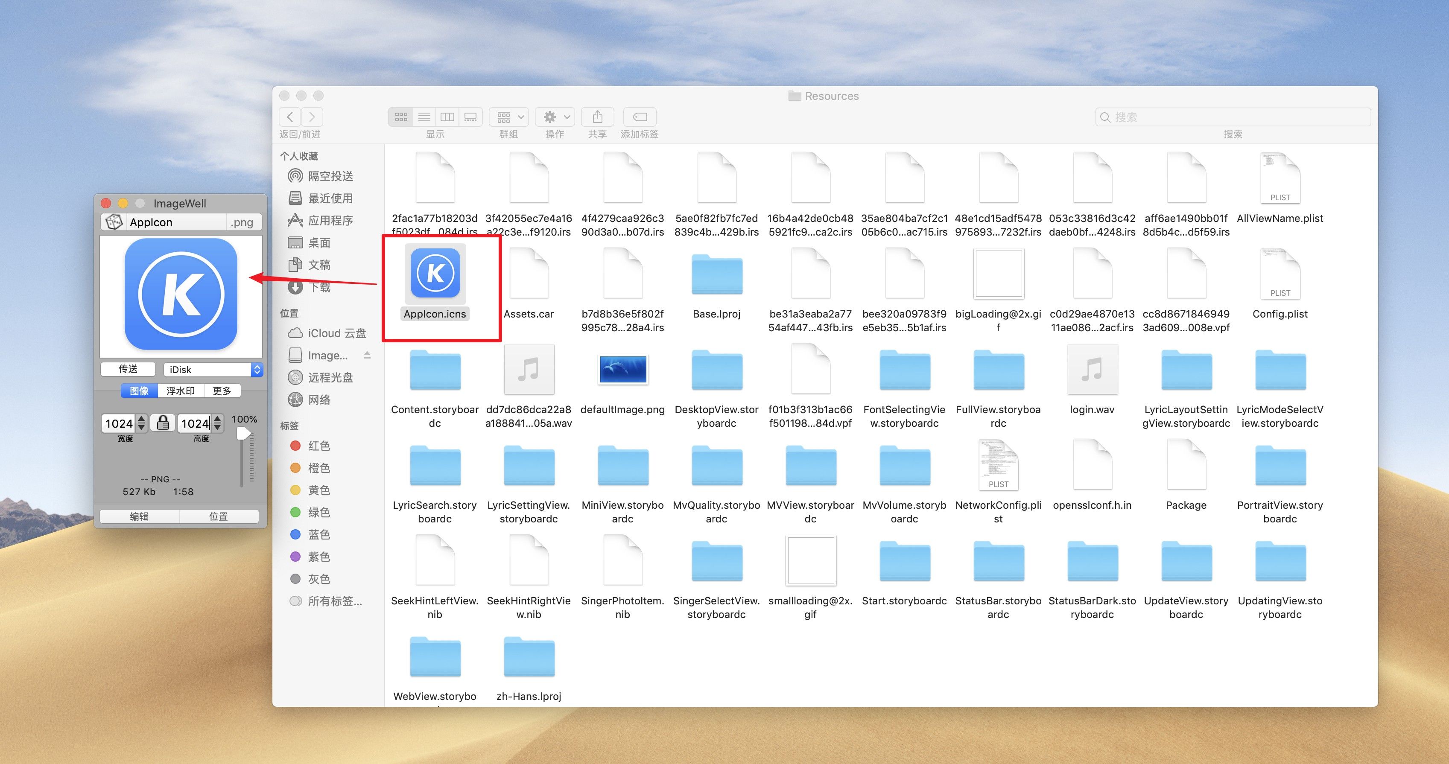Open 桌面 Desktop in sidebar
Viewport: 1449px width, 764px height.
[x=309, y=242]
